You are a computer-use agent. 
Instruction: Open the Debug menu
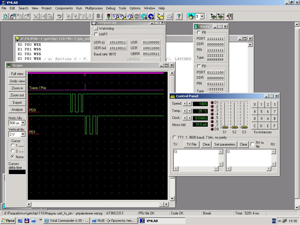110,8
